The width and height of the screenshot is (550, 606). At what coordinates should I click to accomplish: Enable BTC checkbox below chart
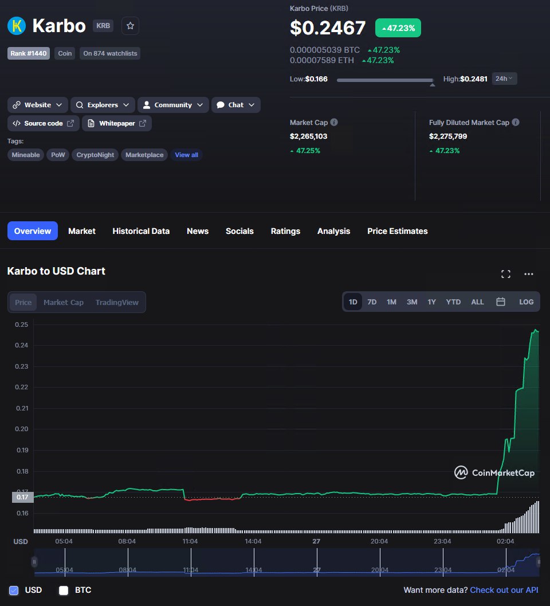(64, 590)
